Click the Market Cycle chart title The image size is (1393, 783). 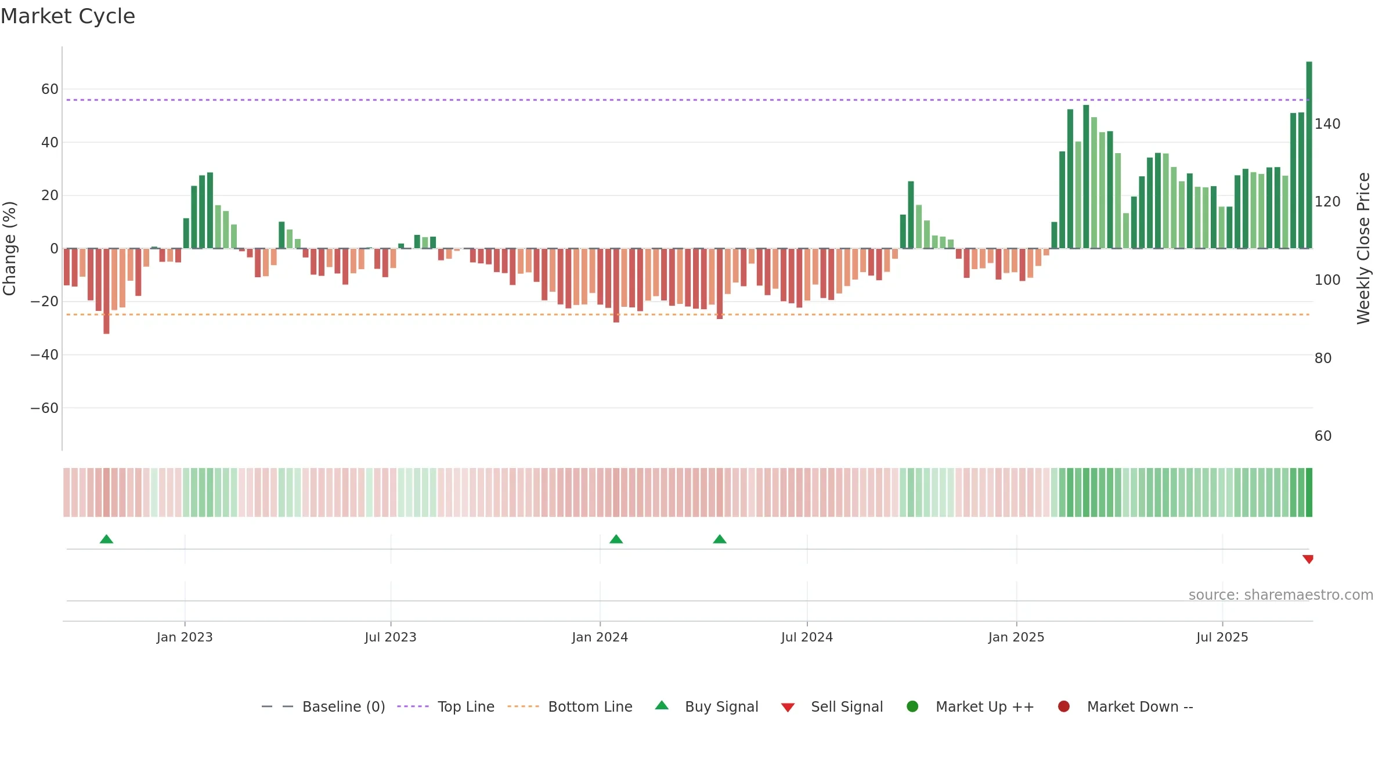pyautogui.click(x=68, y=16)
